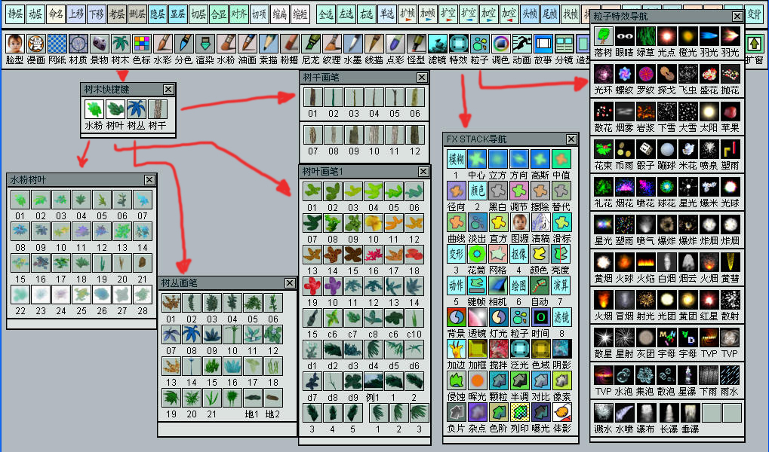The width and height of the screenshot is (769, 452).
Task: Select the 例1 brush in 树叶画笔1
Action: (374, 381)
